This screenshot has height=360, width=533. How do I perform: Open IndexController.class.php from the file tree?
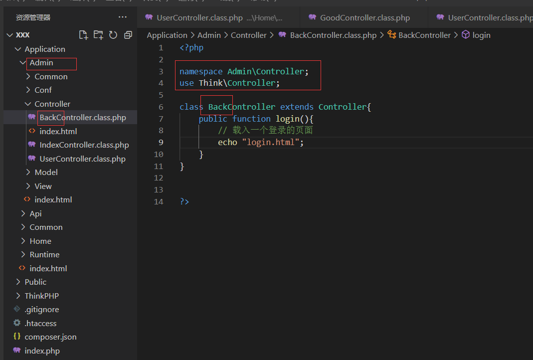(70, 145)
